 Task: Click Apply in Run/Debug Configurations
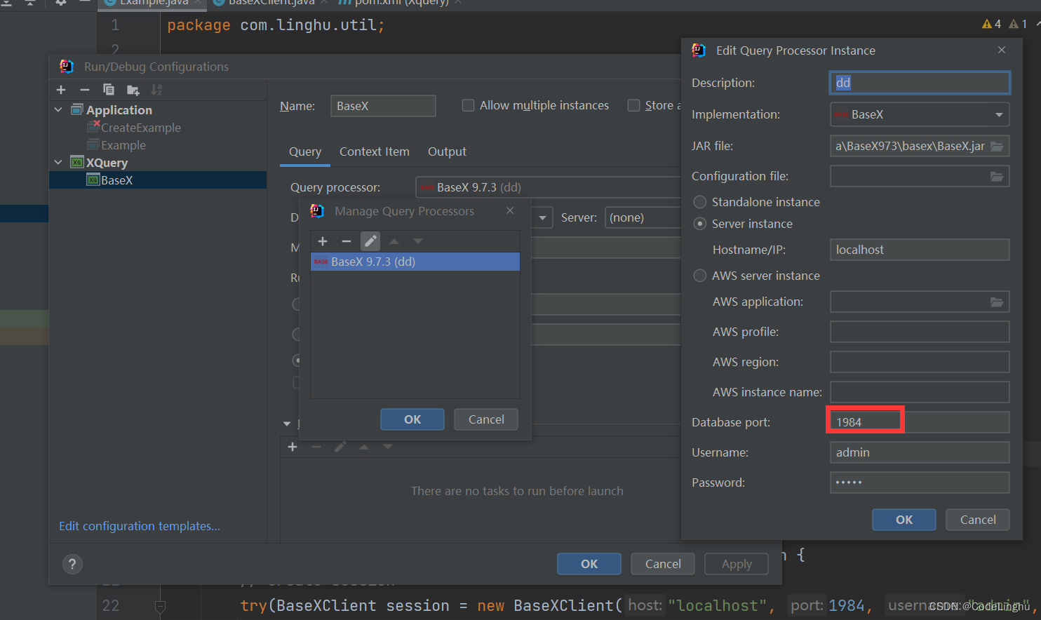(x=737, y=564)
